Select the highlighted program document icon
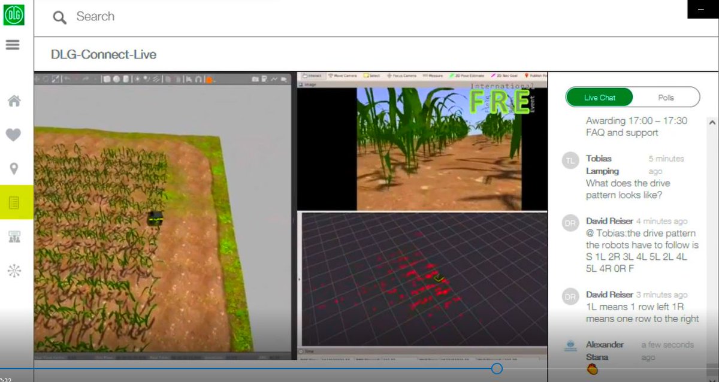The width and height of the screenshot is (719, 382). point(14,202)
